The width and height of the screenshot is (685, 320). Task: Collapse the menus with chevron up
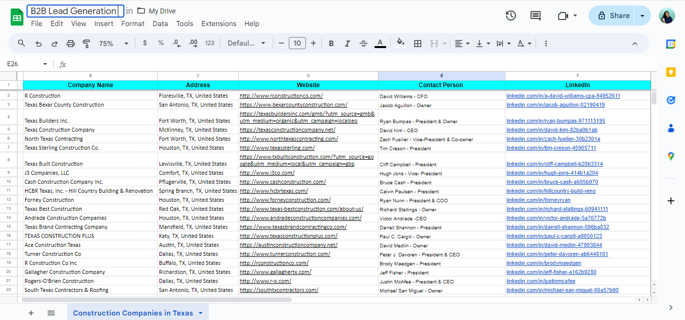(x=634, y=44)
